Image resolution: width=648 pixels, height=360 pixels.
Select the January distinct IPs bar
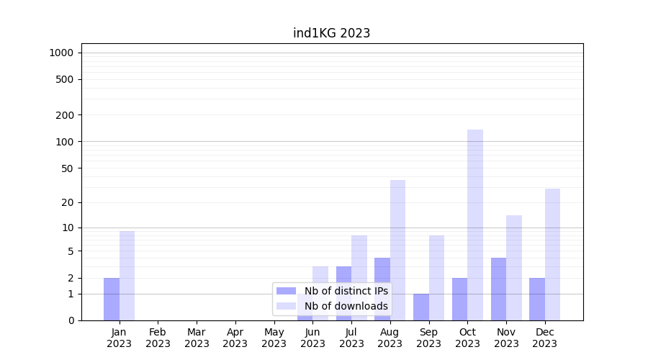pos(112,299)
